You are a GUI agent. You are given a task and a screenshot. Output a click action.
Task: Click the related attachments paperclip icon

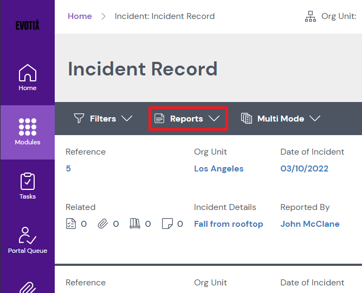(x=102, y=224)
